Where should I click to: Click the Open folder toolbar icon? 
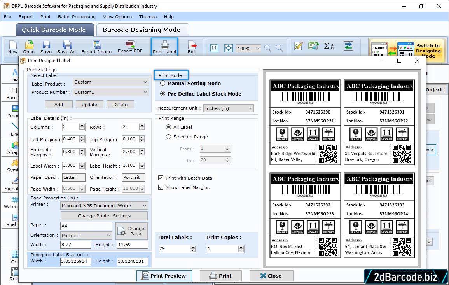[29, 47]
